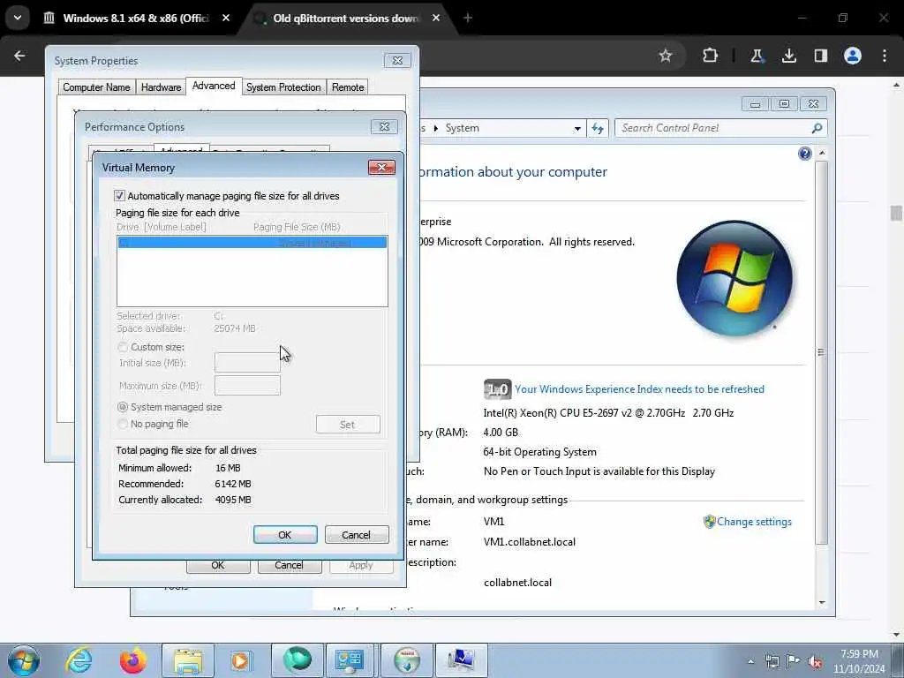
Task: Open a new browser tab
Action: [468, 18]
